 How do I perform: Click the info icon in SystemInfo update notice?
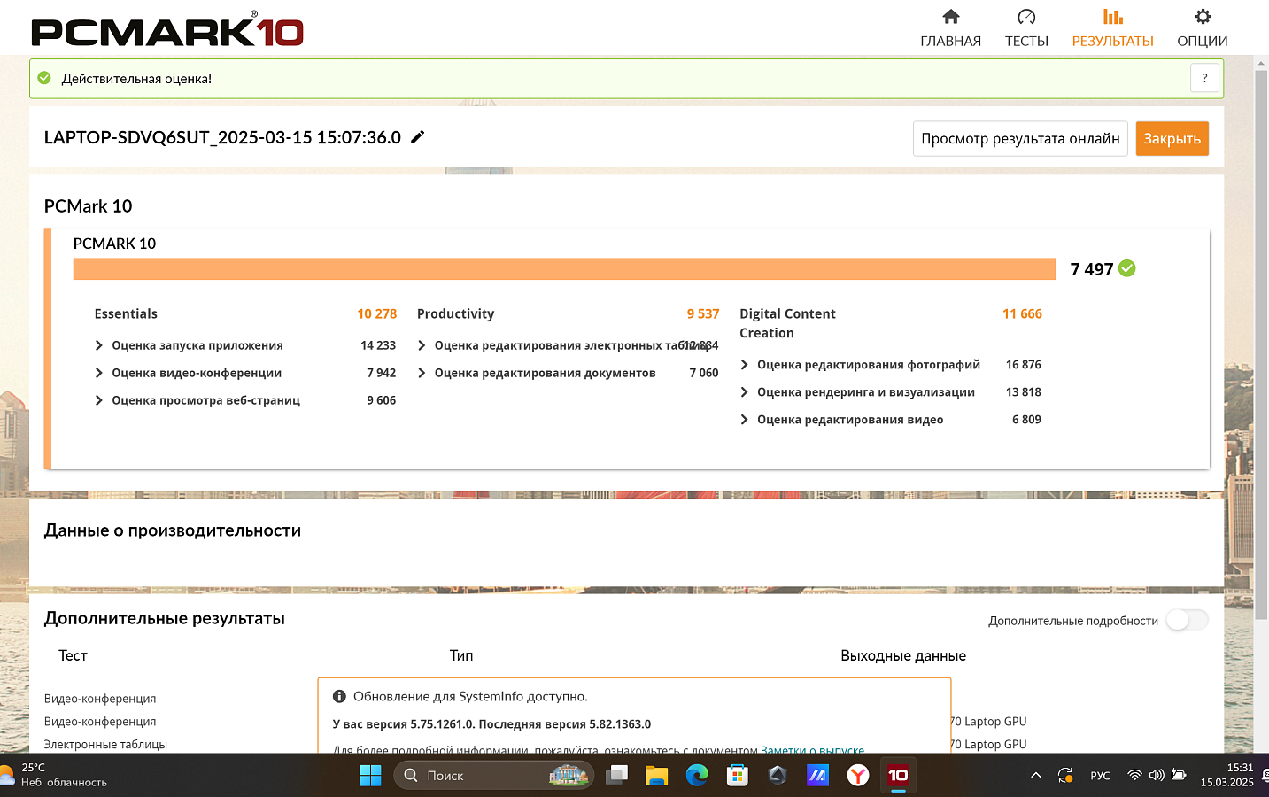pos(339,696)
